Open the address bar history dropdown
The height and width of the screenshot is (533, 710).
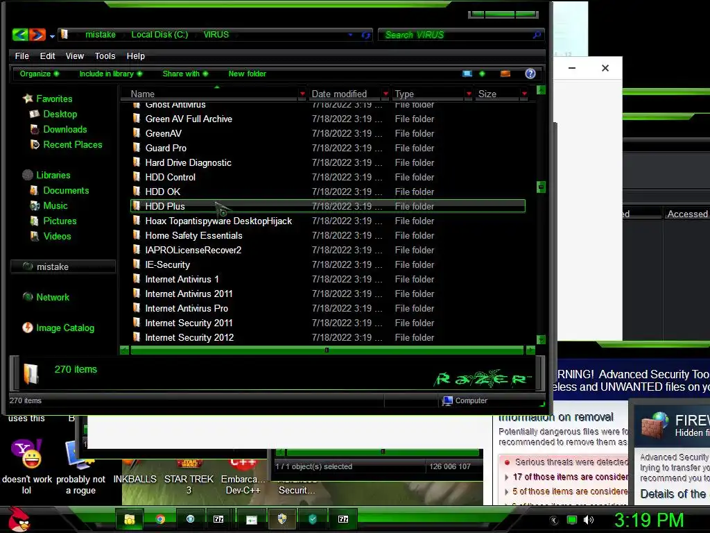pyautogui.click(x=350, y=35)
